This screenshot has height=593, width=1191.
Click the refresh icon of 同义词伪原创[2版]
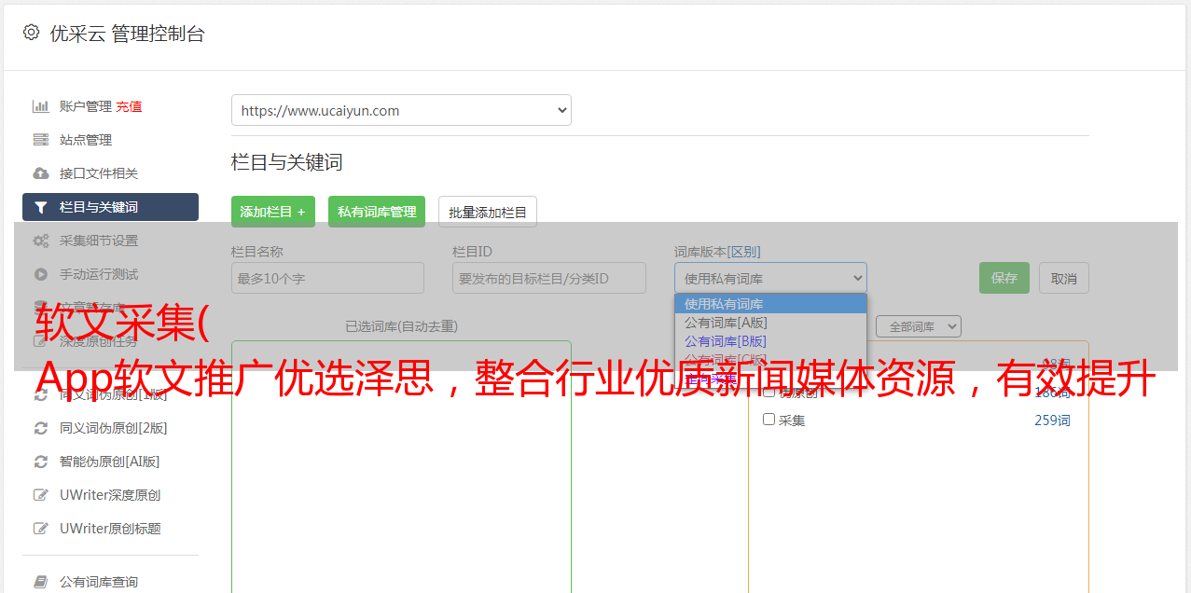[x=40, y=428]
